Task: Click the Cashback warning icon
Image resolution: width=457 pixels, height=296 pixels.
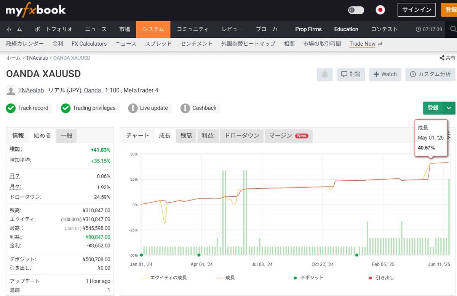Action: click(185, 108)
